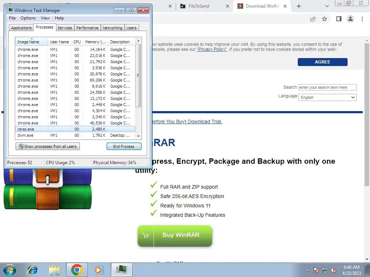This screenshot has height=277, width=370.
Task: Show hidden tray icons arrow
Action: [307, 270]
